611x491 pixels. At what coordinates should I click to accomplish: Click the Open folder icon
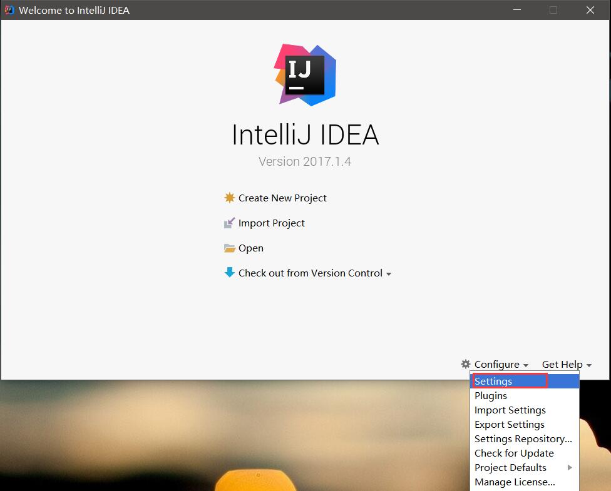(x=229, y=248)
